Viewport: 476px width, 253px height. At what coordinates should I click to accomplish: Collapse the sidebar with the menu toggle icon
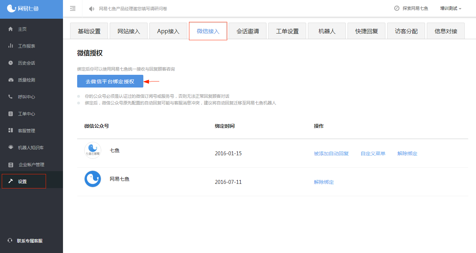[x=73, y=8]
